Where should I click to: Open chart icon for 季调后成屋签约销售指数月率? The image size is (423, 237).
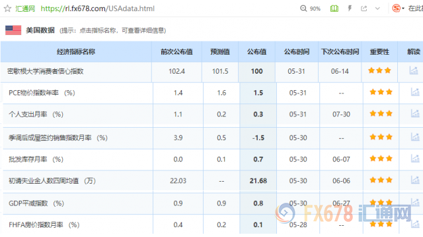click(x=415, y=137)
